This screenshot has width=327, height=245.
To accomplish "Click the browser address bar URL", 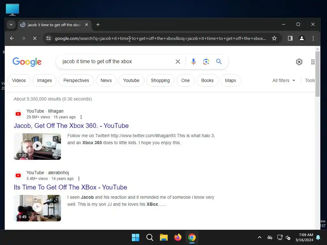I will [x=160, y=38].
